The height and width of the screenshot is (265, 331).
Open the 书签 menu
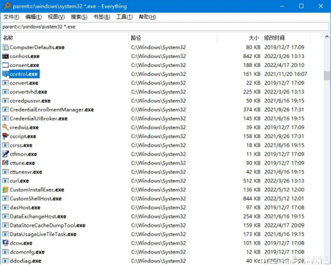101,17
